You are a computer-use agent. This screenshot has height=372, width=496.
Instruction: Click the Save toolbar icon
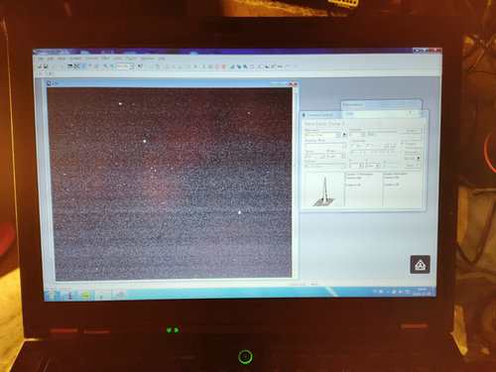click(x=46, y=66)
